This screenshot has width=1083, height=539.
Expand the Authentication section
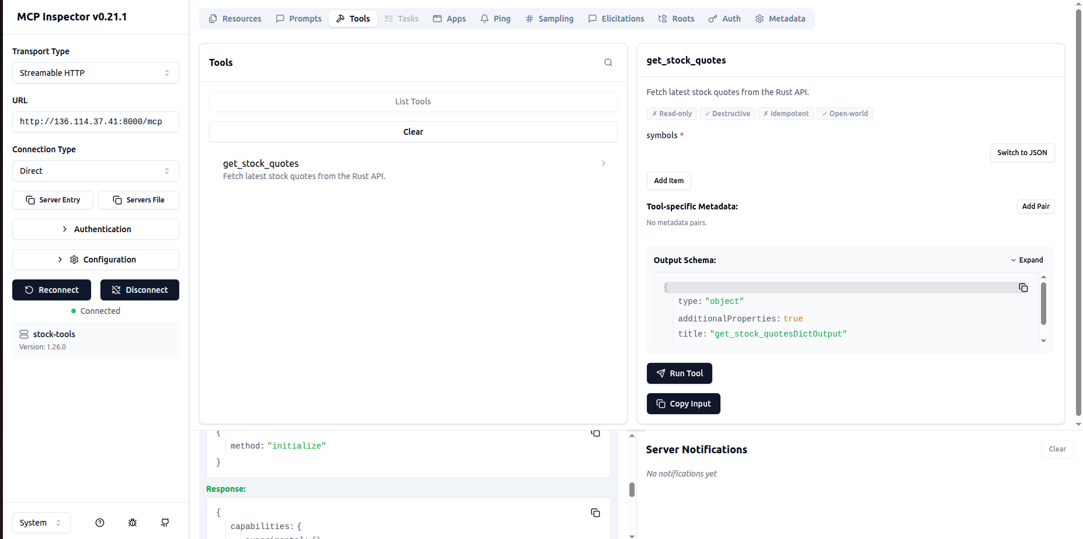[x=95, y=229]
